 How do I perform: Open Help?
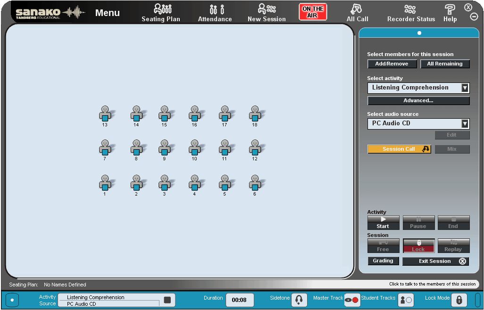[450, 12]
